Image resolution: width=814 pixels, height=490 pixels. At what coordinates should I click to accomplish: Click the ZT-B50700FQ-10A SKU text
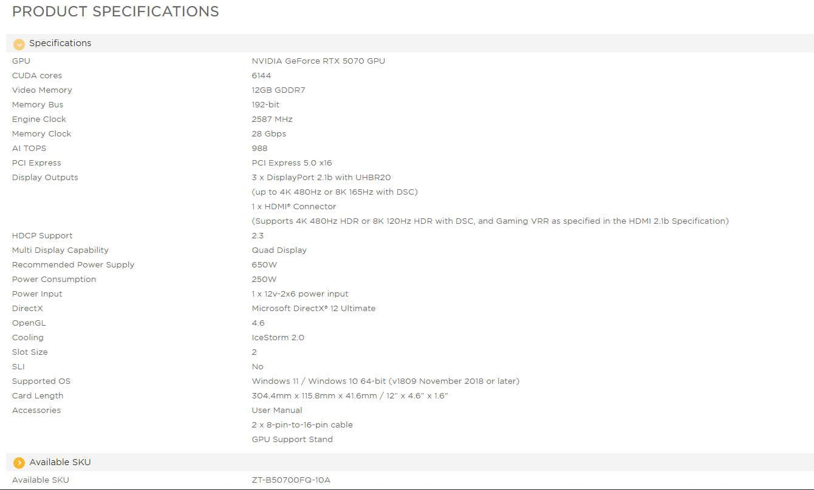pos(291,480)
